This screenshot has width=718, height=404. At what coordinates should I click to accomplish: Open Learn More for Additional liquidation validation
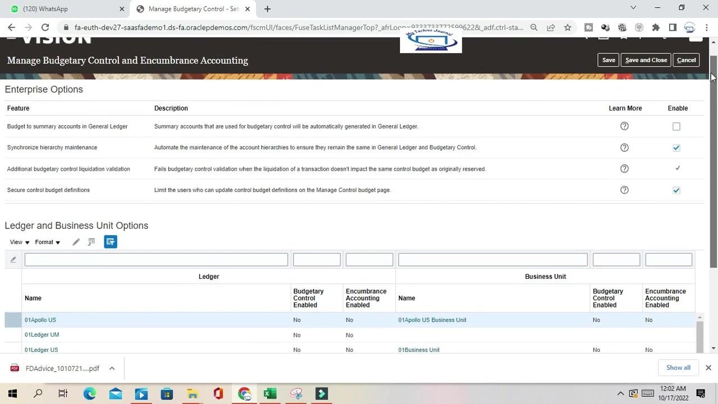(624, 169)
